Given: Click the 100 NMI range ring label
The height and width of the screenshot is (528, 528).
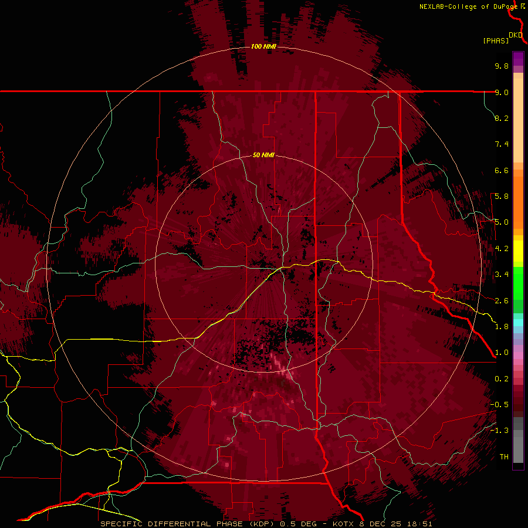Looking at the screenshot, I should click(263, 46).
